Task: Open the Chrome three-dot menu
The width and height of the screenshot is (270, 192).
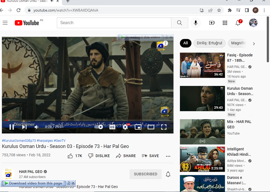Action: [264, 10]
